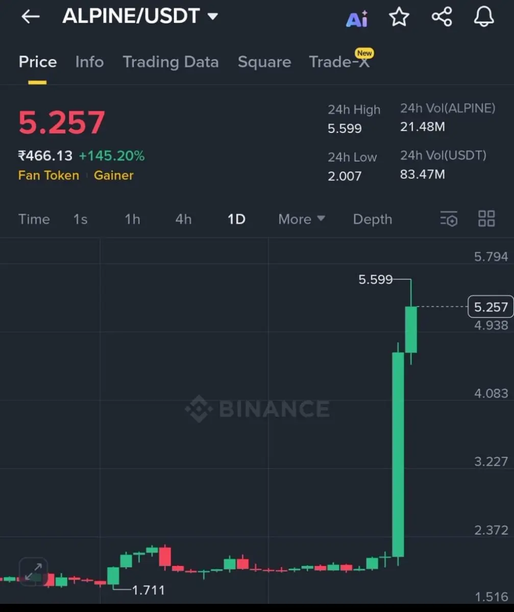Select the 4h chart interval
The image size is (514, 612).
[183, 219]
